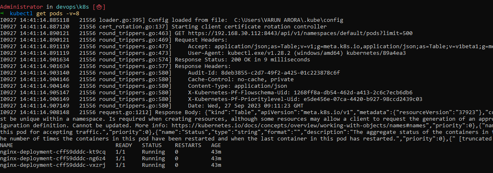Click the STATUS column header
493x173 pixels.
click(x=151, y=145)
